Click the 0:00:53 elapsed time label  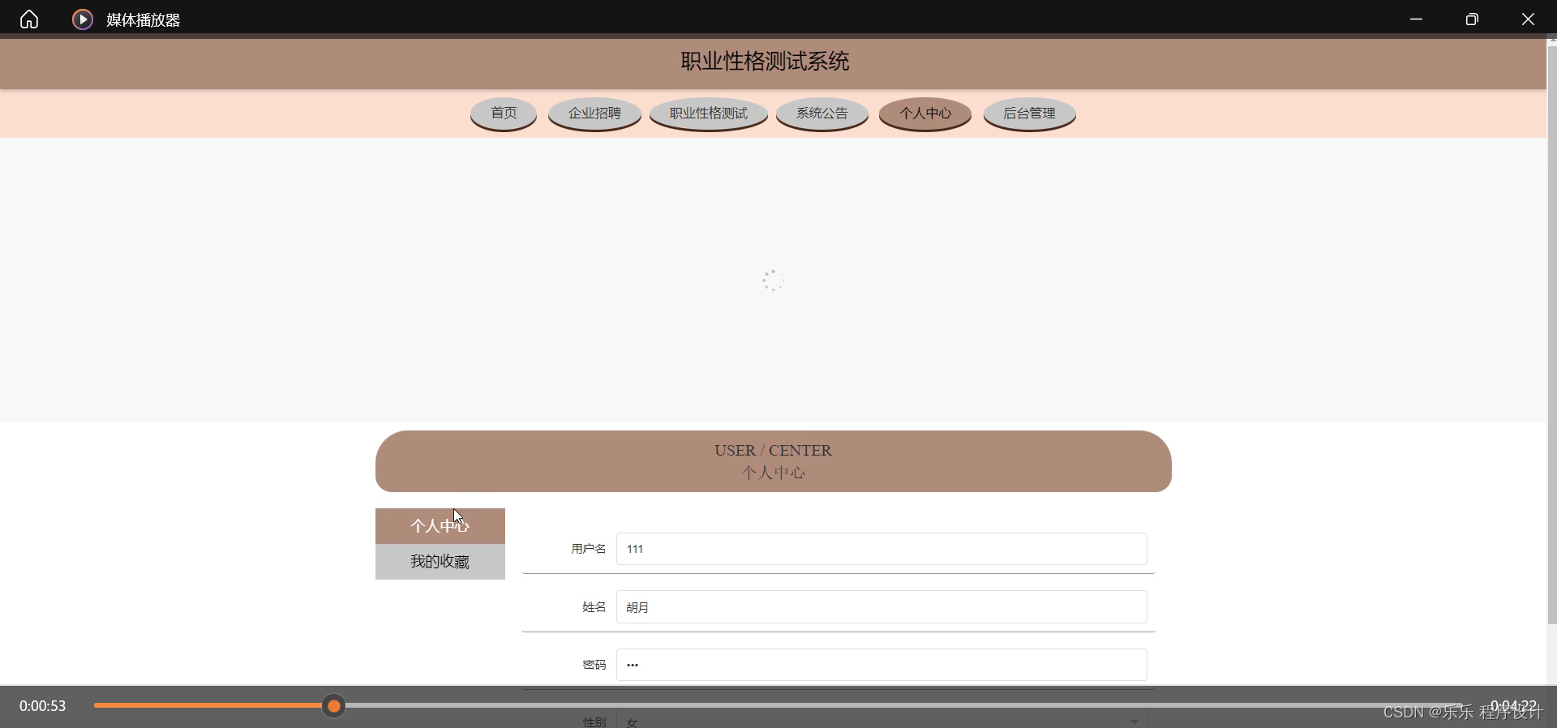point(43,706)
